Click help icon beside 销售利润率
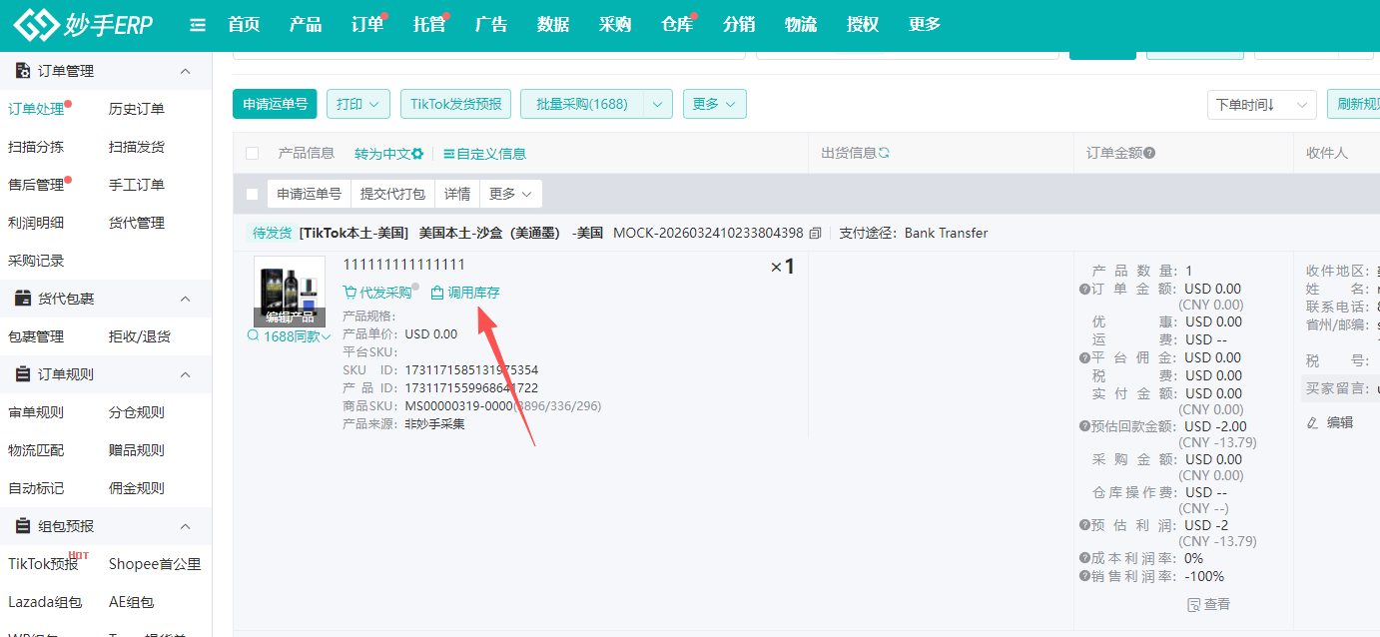The image size is (1380, 637). click(1084, 576)
